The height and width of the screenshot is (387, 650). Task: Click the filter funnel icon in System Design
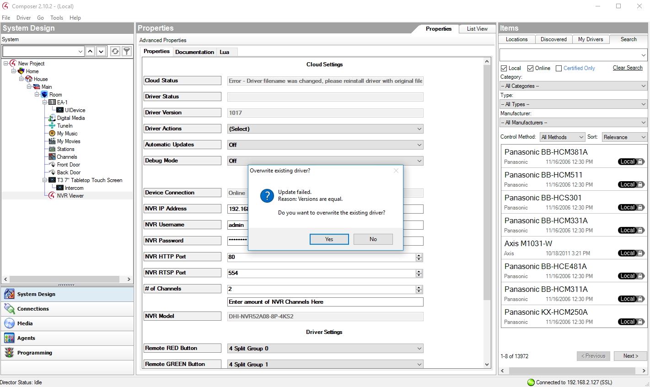pyautogui.click(x=127, y=51)
